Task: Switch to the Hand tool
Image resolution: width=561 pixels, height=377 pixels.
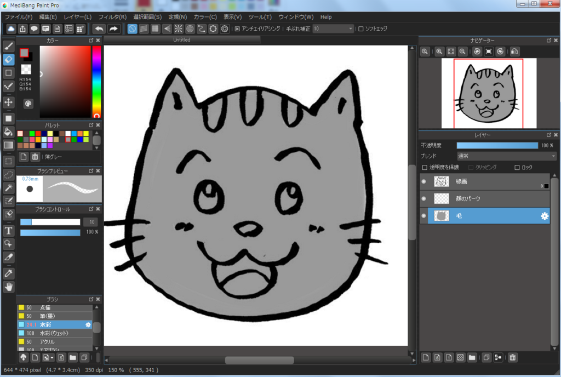Action: click(9, 287)
